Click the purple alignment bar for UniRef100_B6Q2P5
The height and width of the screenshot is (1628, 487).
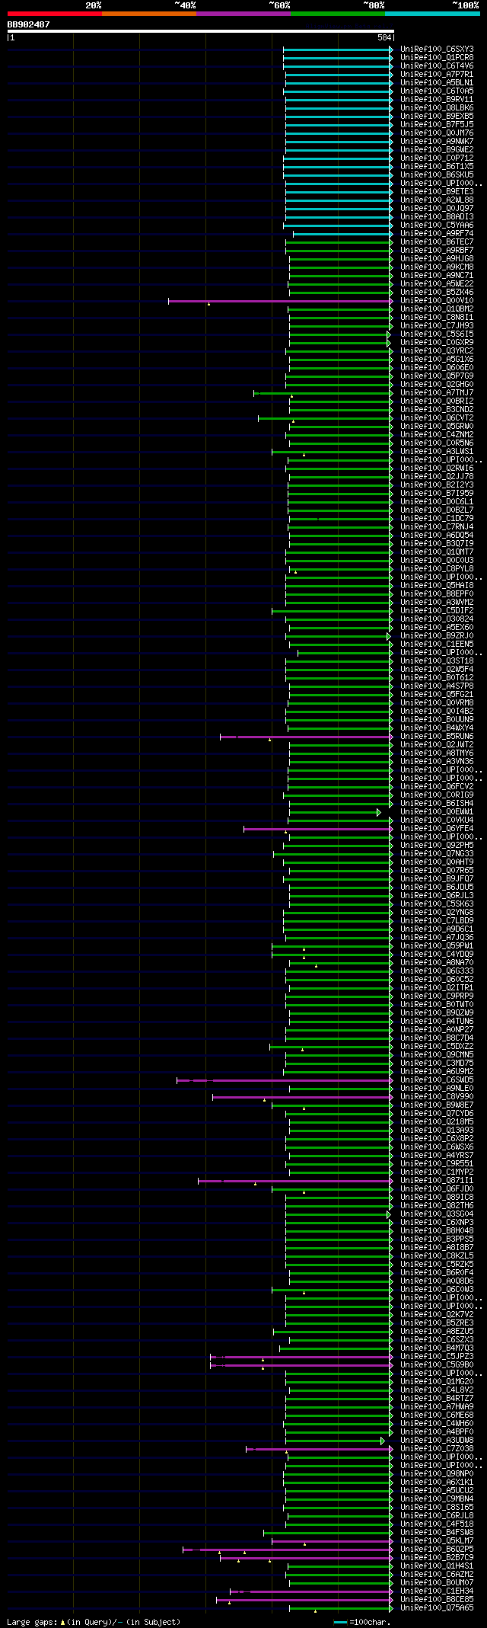(288, 1550)
